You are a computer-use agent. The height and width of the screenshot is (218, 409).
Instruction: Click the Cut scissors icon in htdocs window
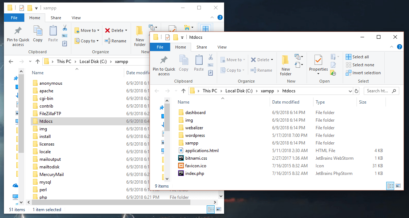click(x=211, y=56)
